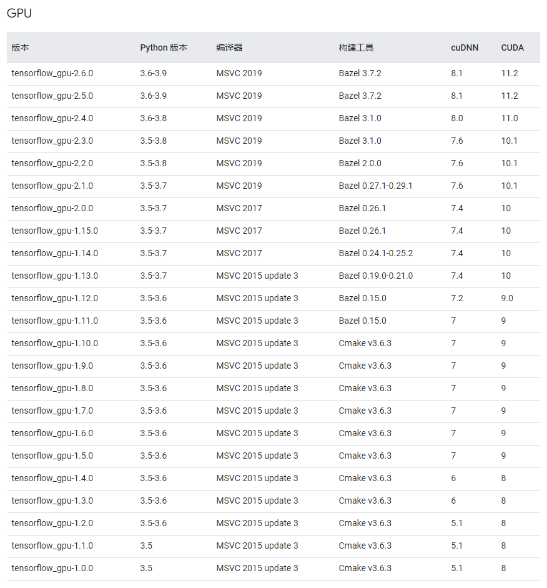Image resolution: width=547 pixels, height=588 pixels.
Task: Click the CUDA value 9.0
Action: (x=507, y=298)
